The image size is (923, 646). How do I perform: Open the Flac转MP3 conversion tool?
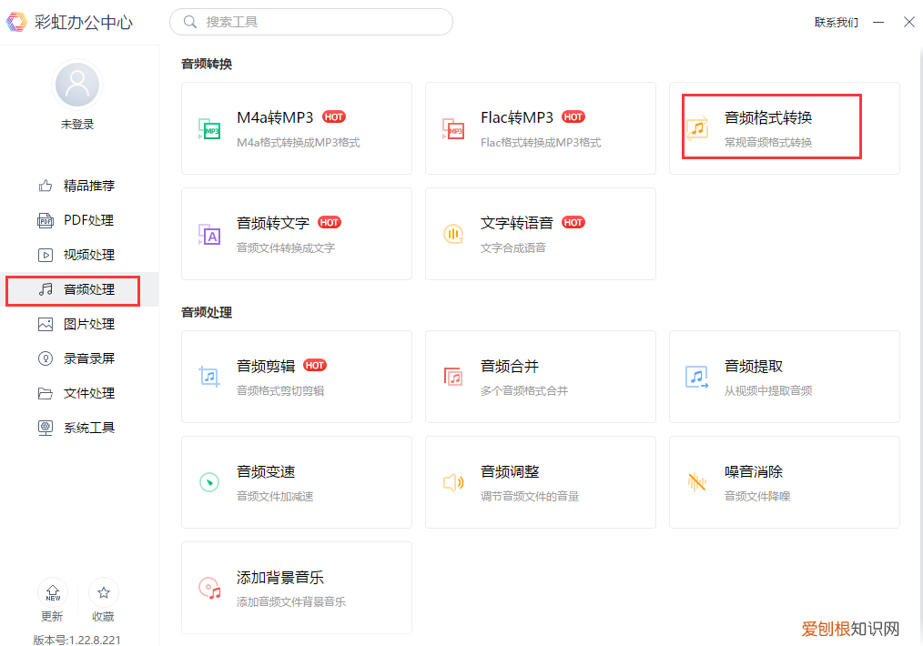(x=540, y=127)
